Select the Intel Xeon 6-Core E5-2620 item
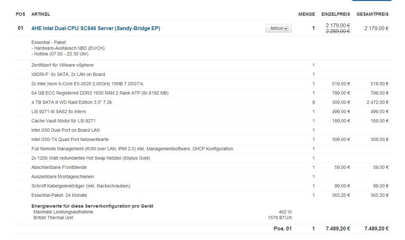The width and height of the screenshot is (405, 240). [x=87, y=84]
